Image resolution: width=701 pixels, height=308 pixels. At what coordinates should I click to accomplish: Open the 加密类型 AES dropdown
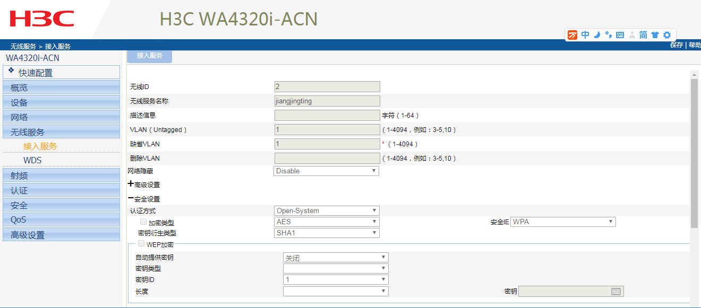coord(327,222)
